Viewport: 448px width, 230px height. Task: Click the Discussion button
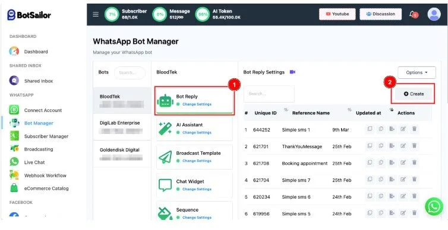[x=380, y=14]
